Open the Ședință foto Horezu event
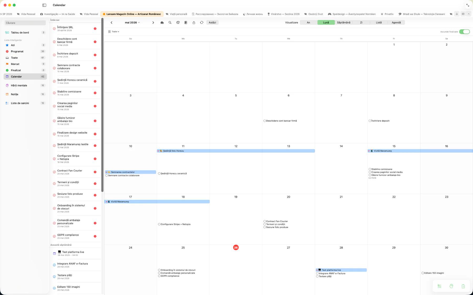Image resolution: width=473 pixels, height=295 pixels. (x=236, y=151)
